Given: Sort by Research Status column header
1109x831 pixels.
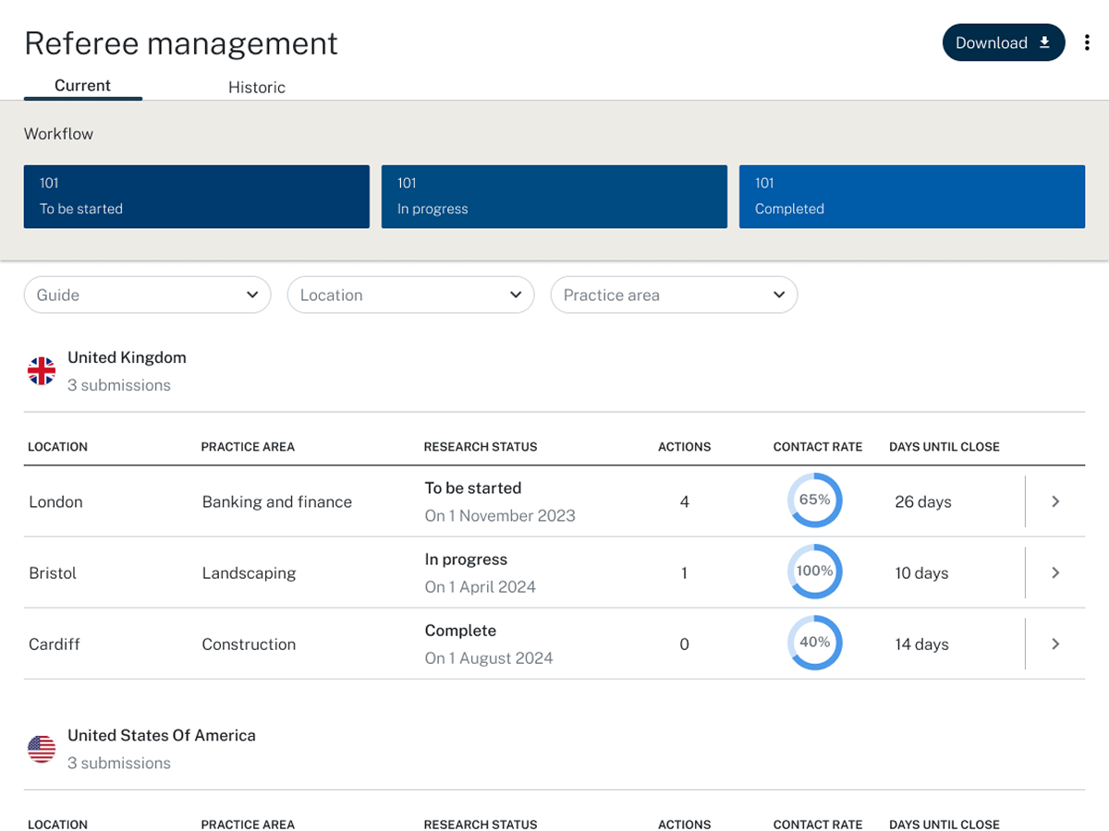Looking at the screenshot, I should click(x=480, y=447).
